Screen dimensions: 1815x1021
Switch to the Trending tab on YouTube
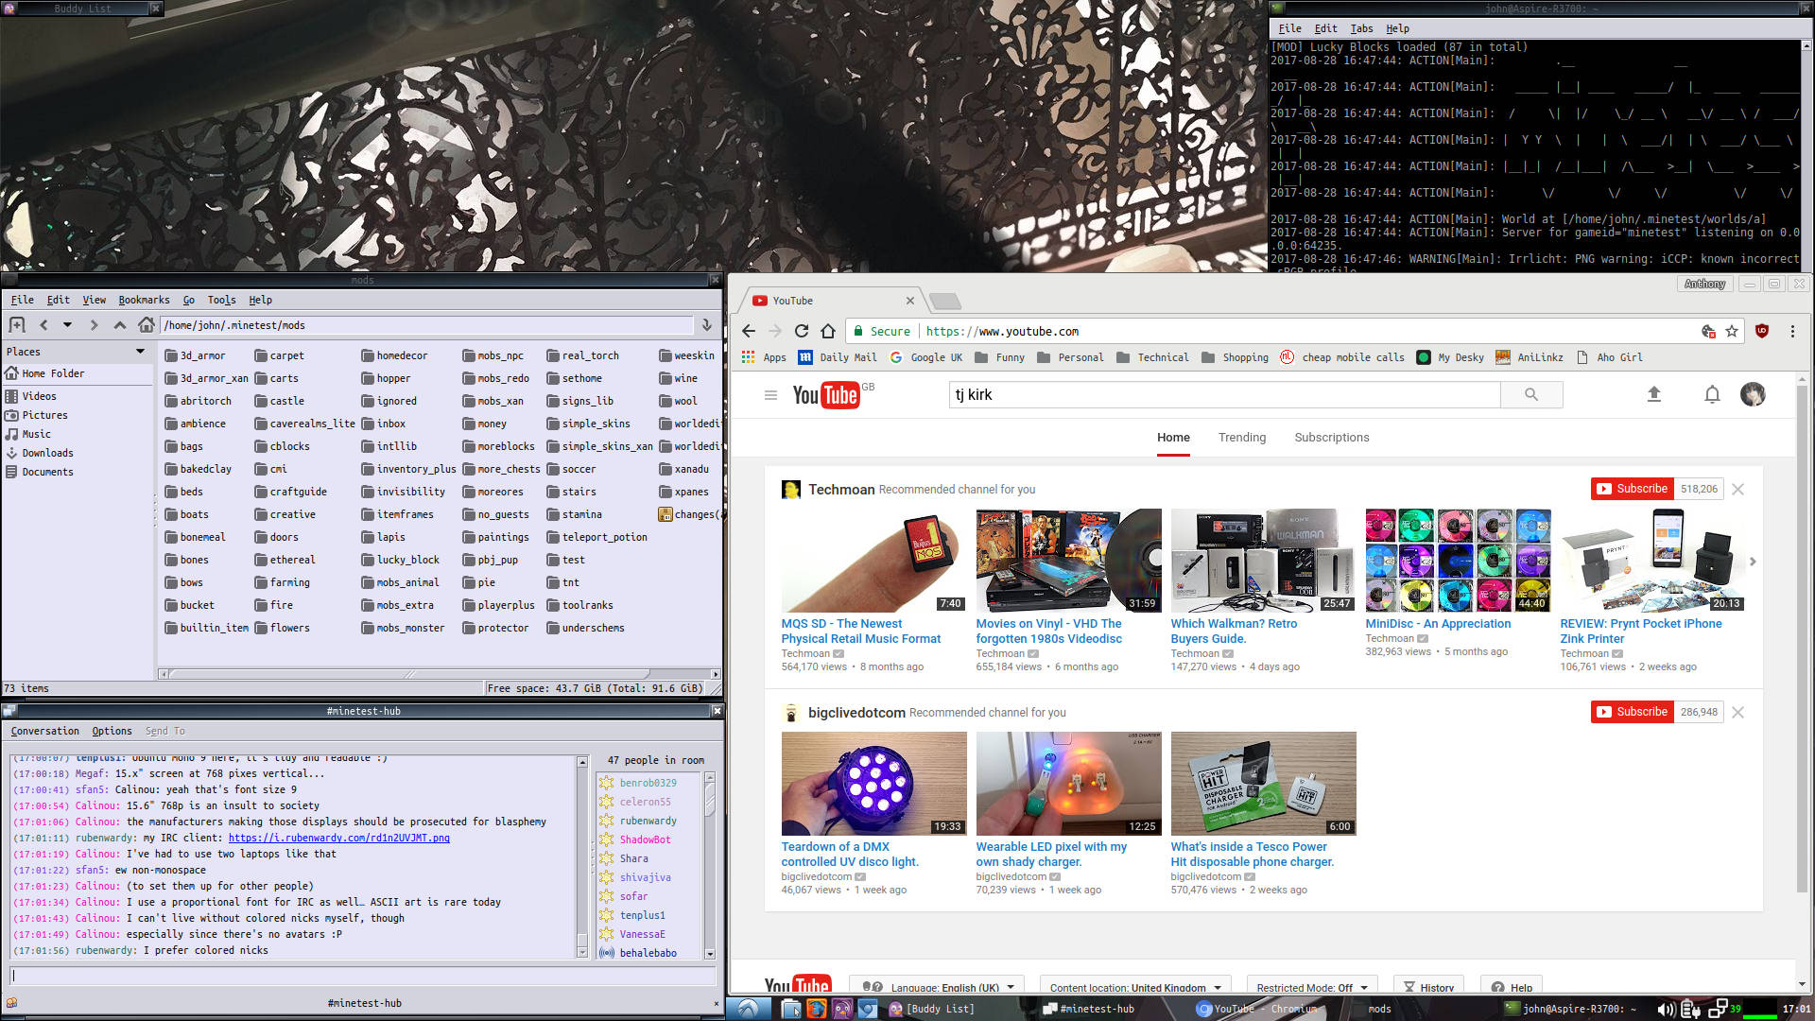[1241, 437]
